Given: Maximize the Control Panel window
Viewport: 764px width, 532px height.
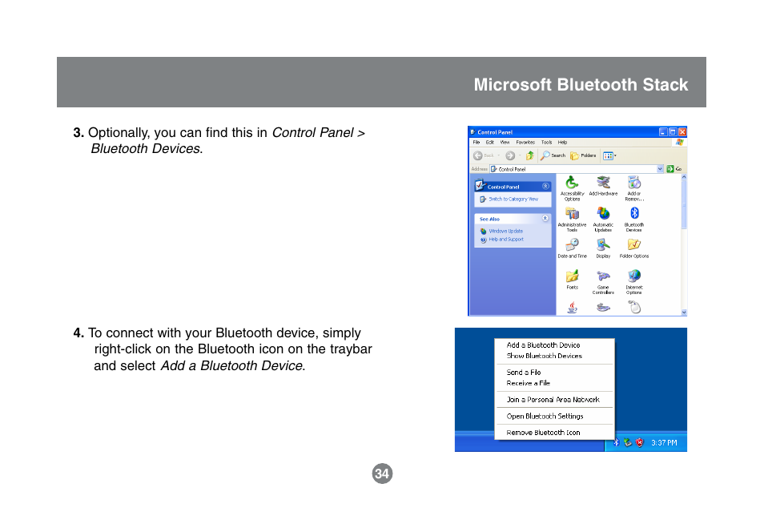Looking at the screenshot, I should coord(673,131).
